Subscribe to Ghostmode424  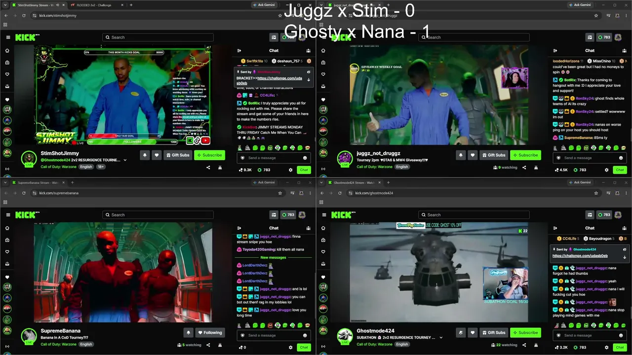[x=525, y=332]
